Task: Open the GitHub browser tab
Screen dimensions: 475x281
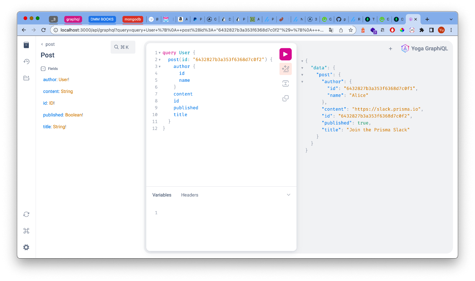Action: tap(341, 19)
